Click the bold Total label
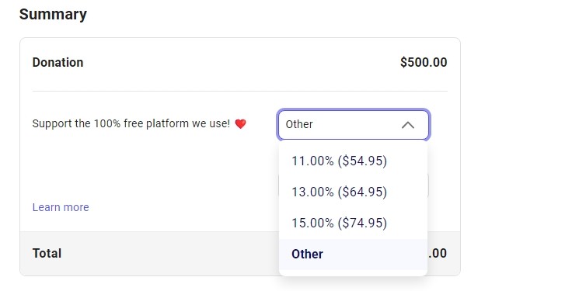Screen dimensions: 586x291 47,253
